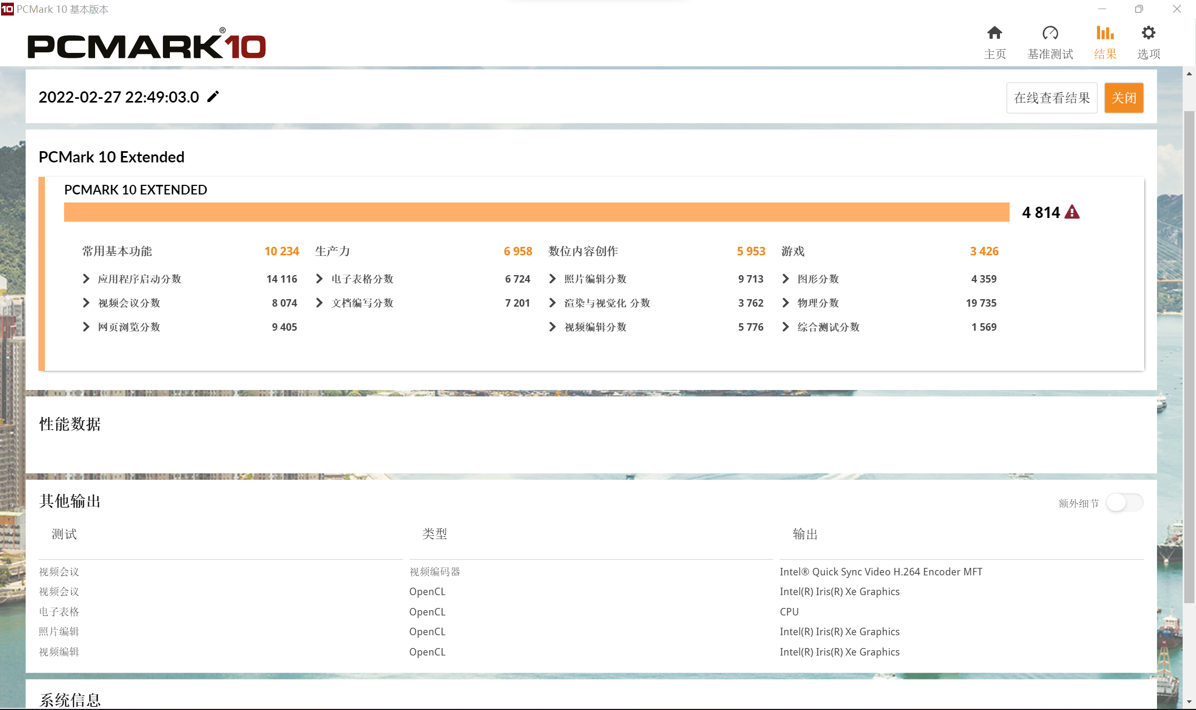Expand 视频编辑分数 row
1196x710 pixels.
pos(552,327)
